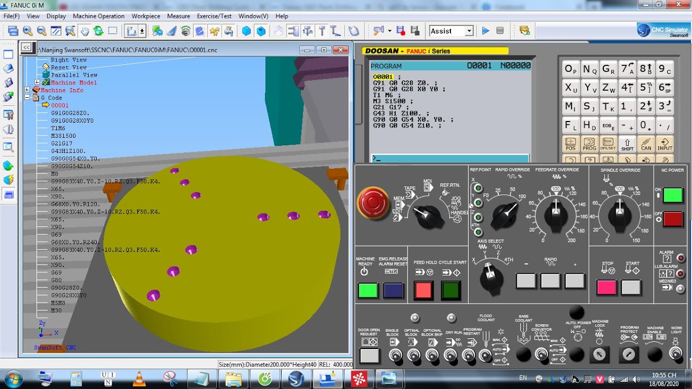Select the Reset View tree item
692x389 pixels.
pyautogui.click(x=69, y=68)
